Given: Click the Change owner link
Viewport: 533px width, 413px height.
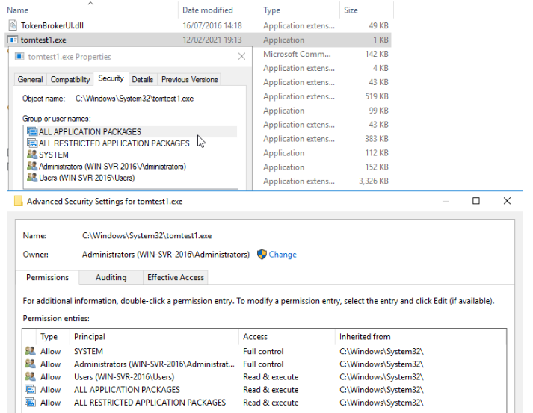Looking at the screenshot, I should 283,255.
